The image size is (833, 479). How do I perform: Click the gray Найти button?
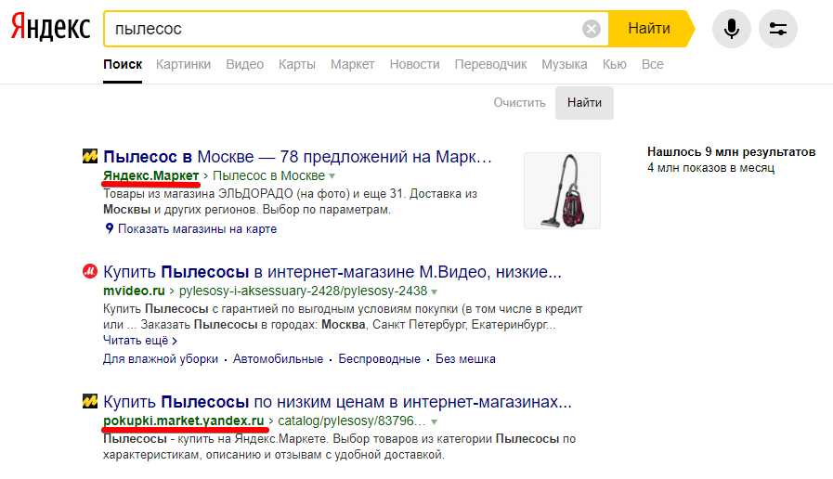coord(584,102)
